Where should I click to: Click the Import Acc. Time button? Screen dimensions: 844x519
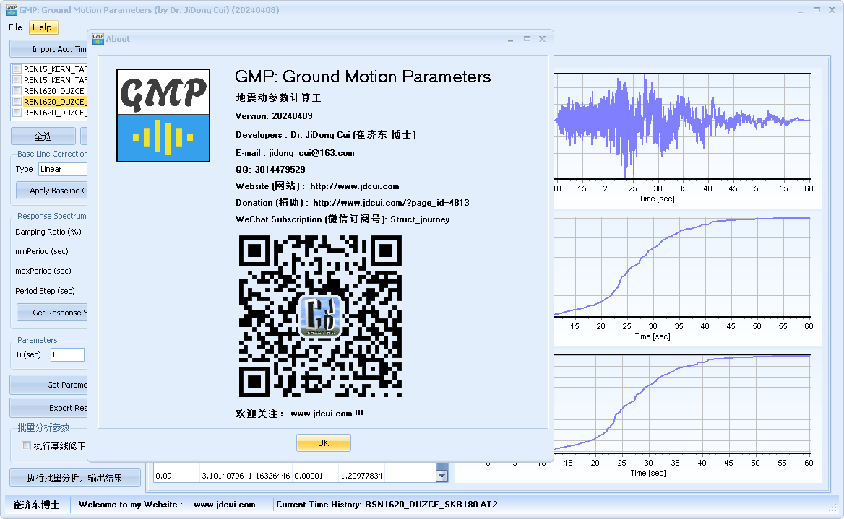[48, 49]
